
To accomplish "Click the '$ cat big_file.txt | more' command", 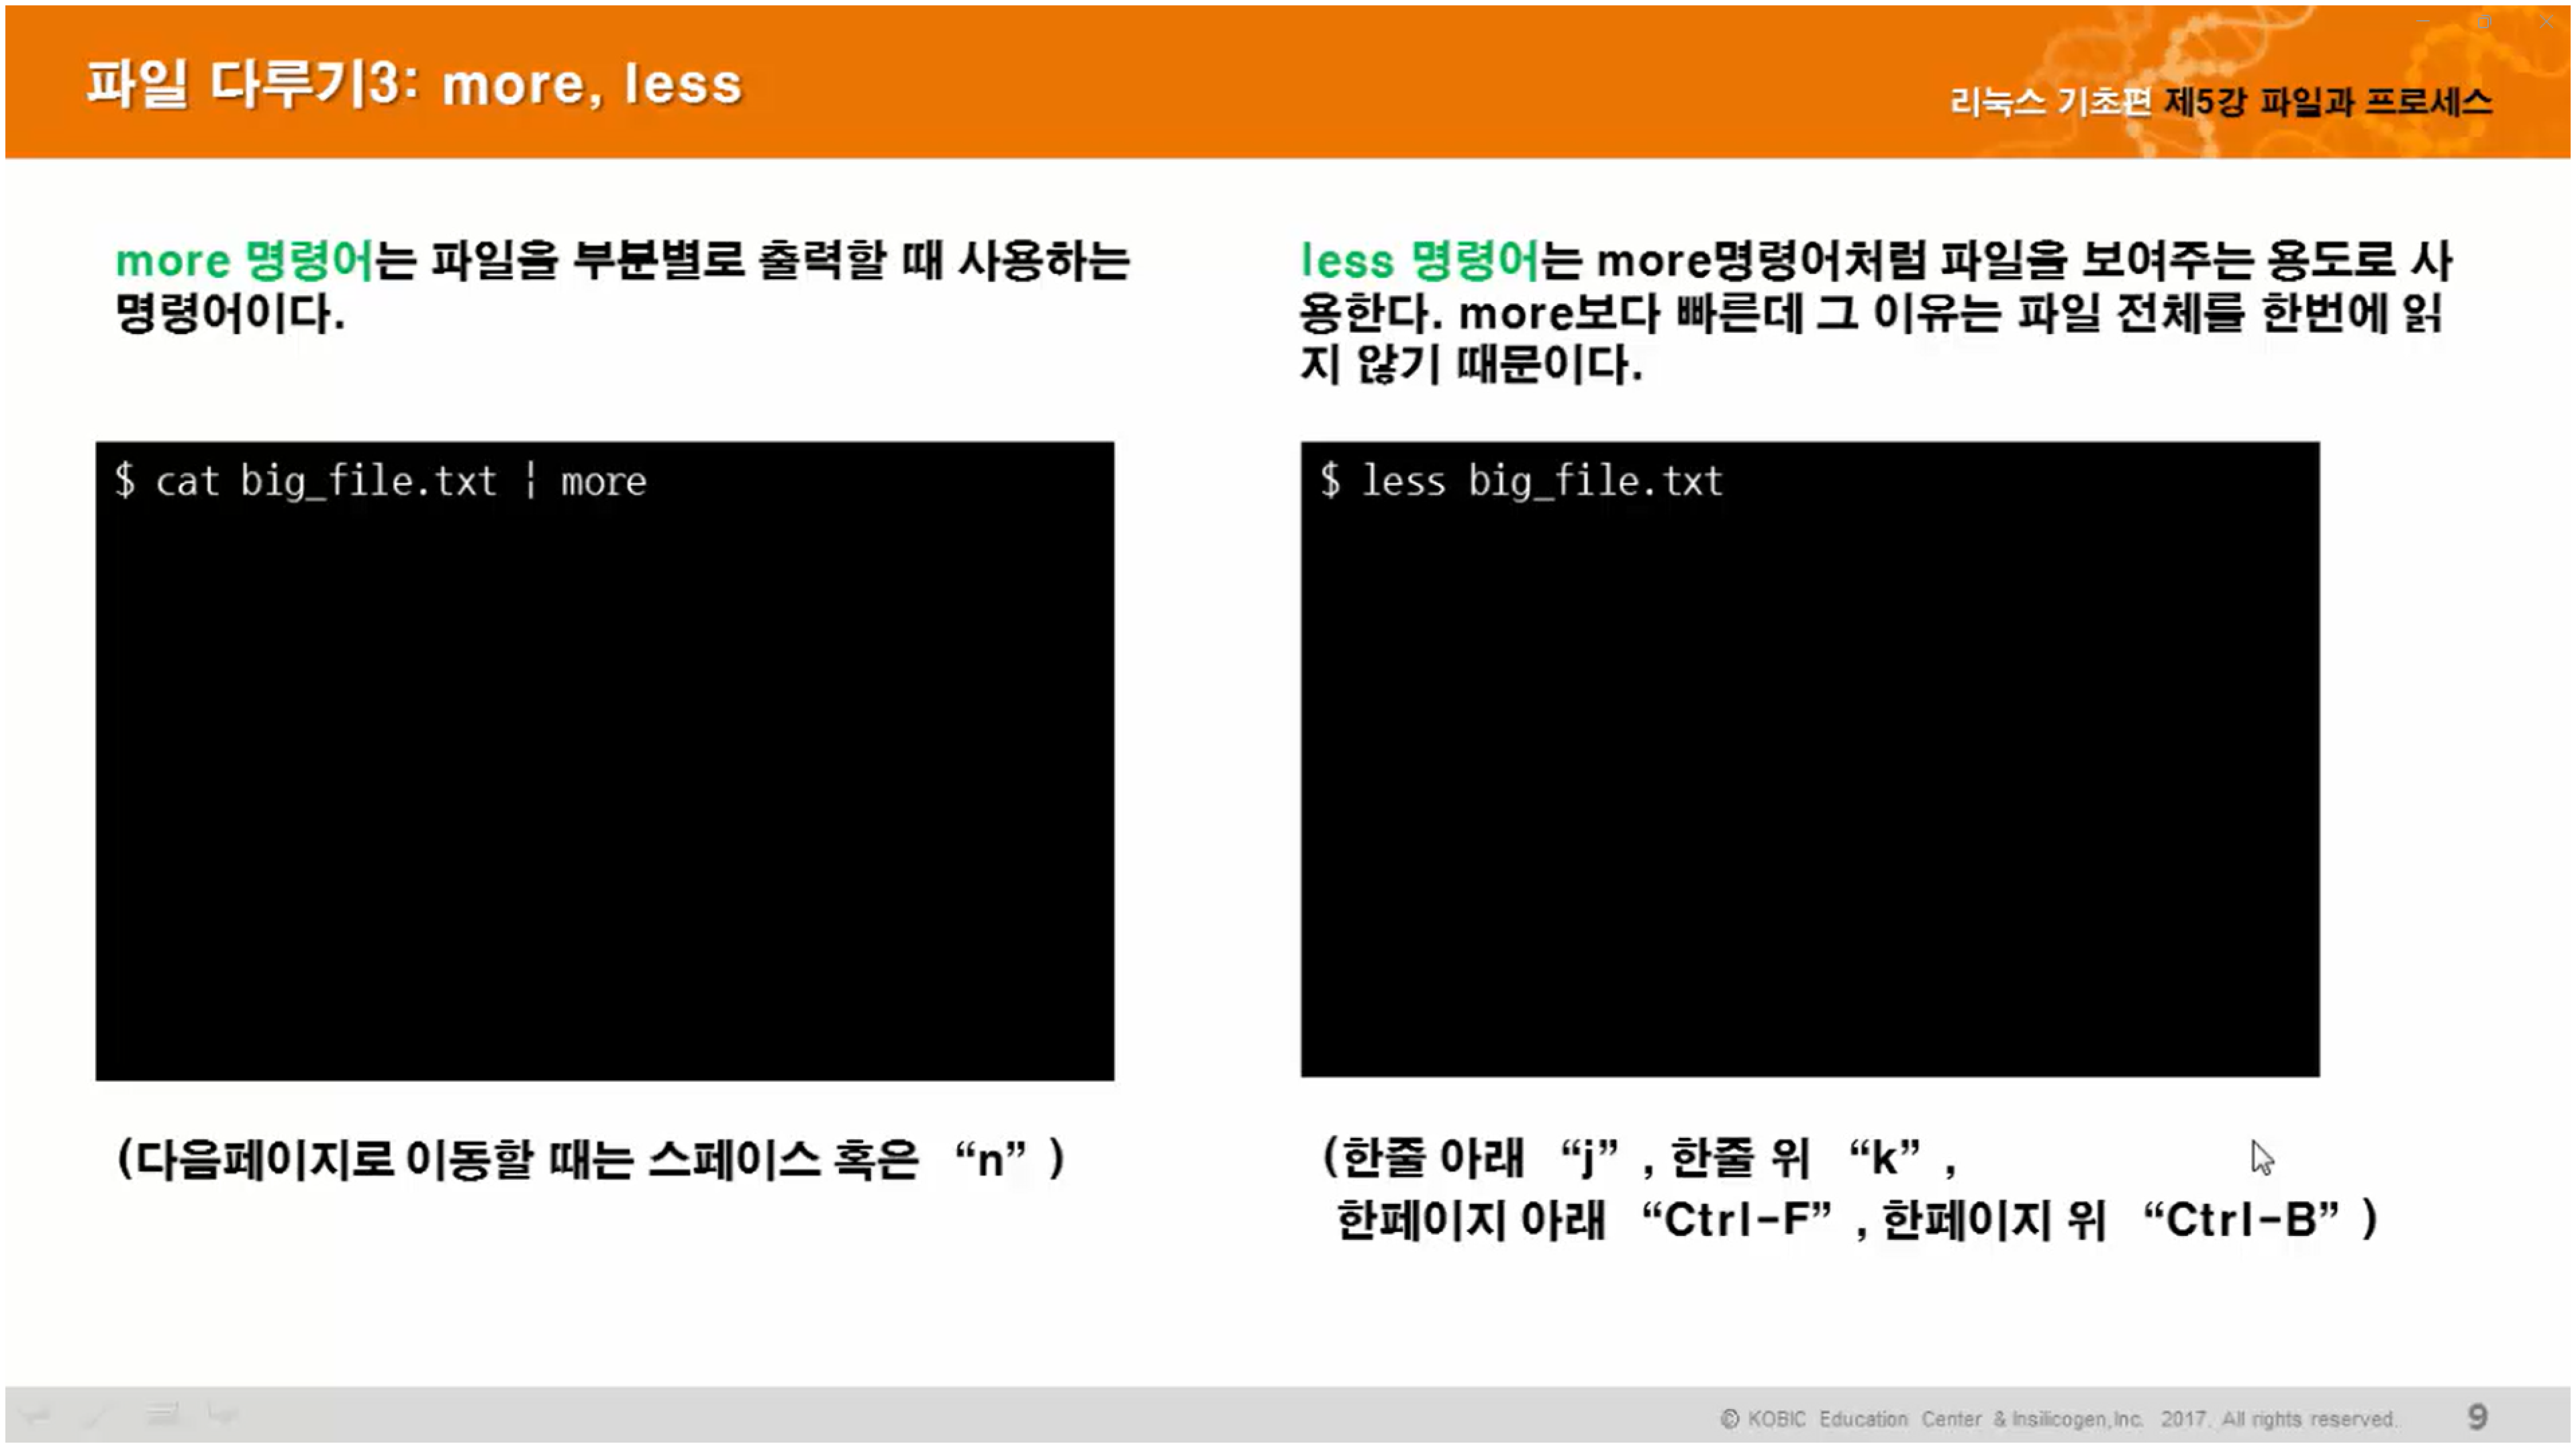I will pyautogui.click(x=381, y=482).
